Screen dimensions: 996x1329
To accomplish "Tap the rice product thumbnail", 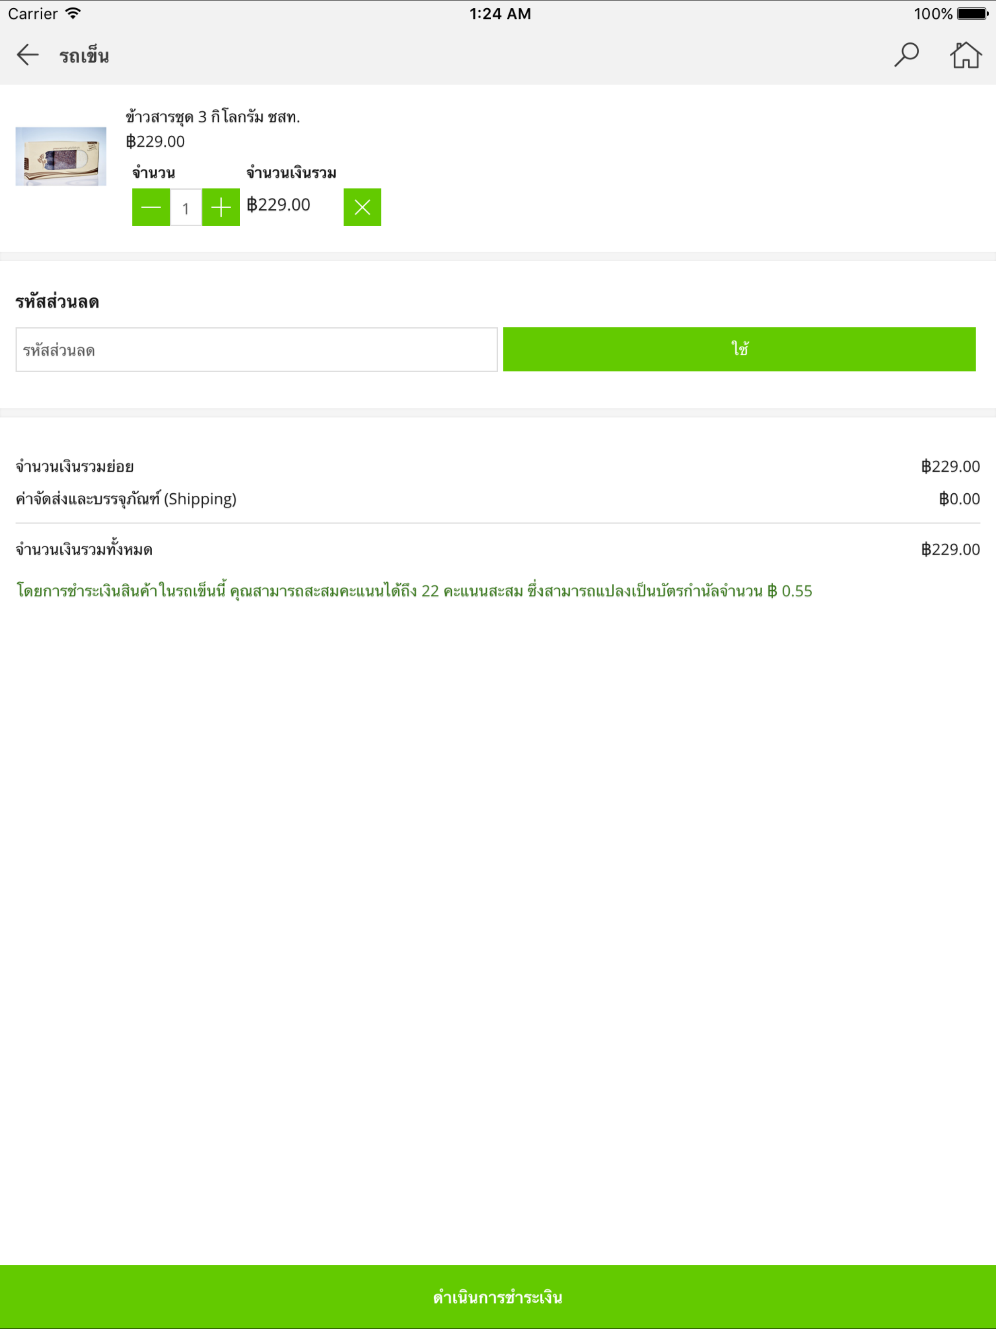I will (61, 156).
